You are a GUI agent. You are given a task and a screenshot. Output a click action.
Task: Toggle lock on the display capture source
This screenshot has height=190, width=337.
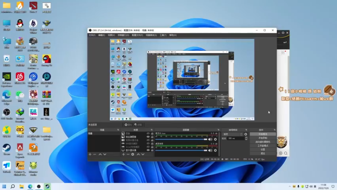152,150
